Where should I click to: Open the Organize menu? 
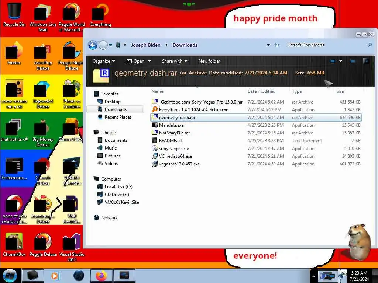[104, 61]
